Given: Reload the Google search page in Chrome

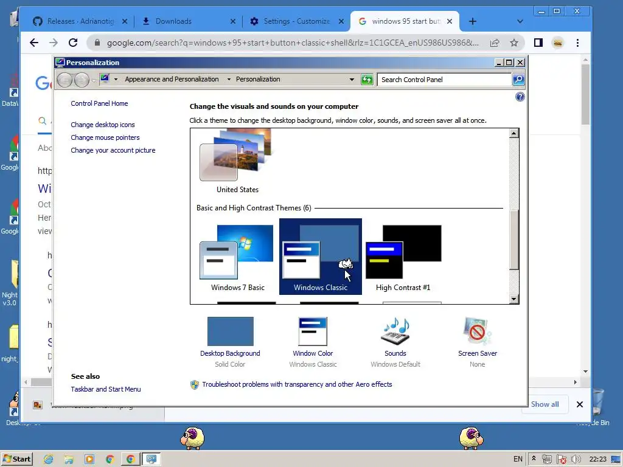Looking at the screenshot, I should [73, 43].
